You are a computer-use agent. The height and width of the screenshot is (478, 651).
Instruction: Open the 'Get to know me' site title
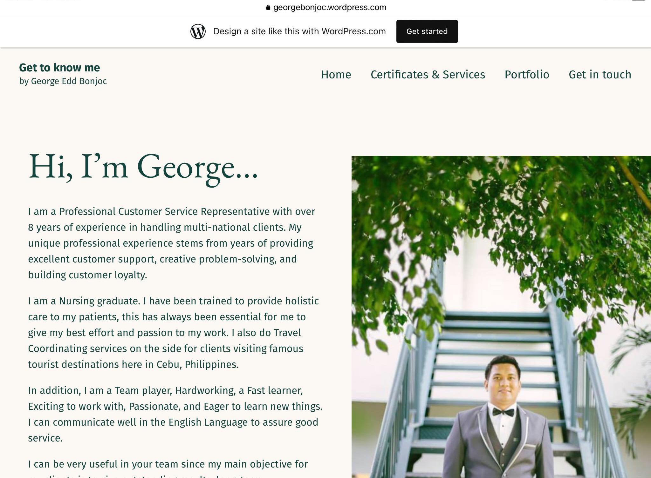tap(59, 68)
